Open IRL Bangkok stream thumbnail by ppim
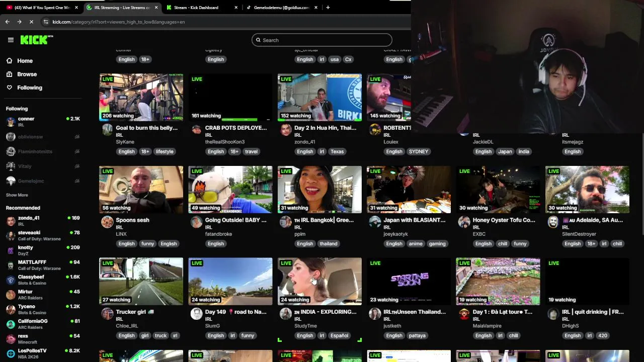 click(319, 190)
